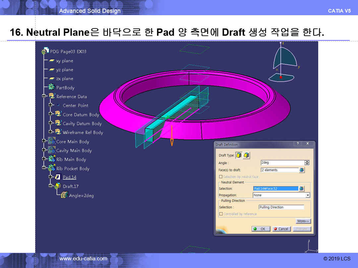
Task: Click the Draft.17 feature icon
Action: pyautogui.click(x=58, y=186)
